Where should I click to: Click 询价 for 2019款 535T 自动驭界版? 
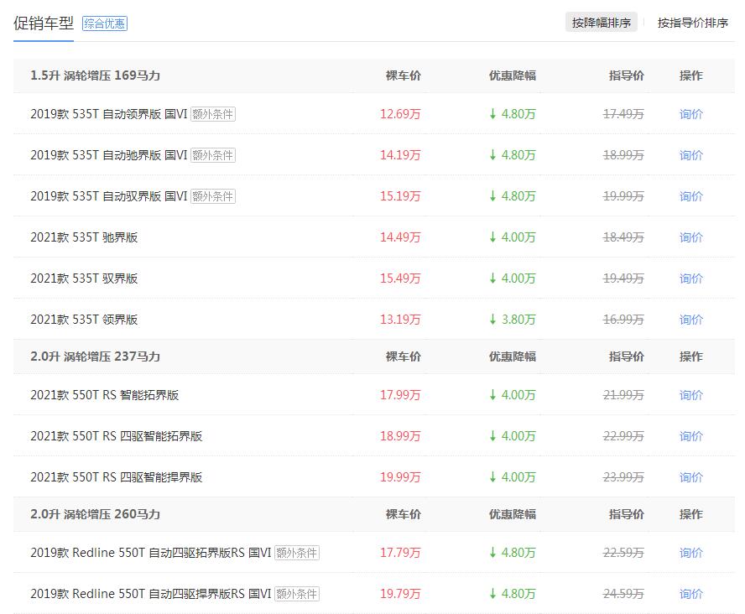tap(690, 196)
